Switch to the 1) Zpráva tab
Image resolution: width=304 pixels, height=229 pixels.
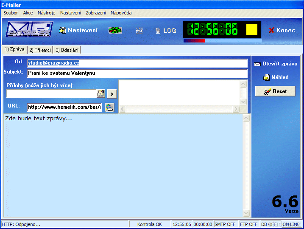[x=14, y=49]
